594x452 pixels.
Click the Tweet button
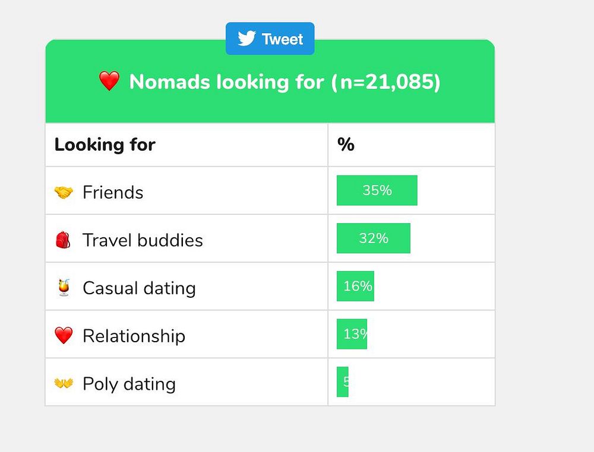coord(270,39)
